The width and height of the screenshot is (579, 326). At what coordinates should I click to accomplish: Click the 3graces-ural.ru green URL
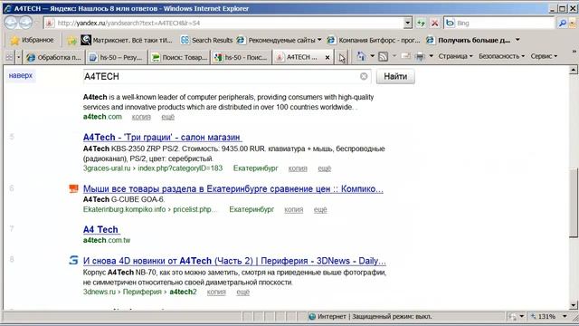click(153, 168)
